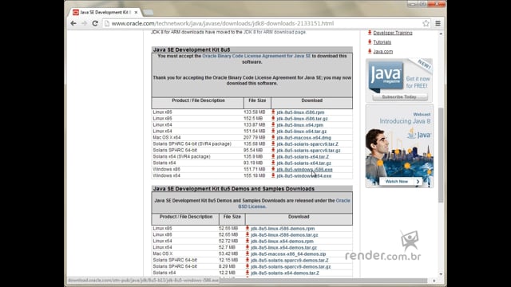Click download arrow icon for linux-i586-demos.rpm
The height and width of the screenshot is (287, 511).
pyautogui.click(x=248, y=229)
